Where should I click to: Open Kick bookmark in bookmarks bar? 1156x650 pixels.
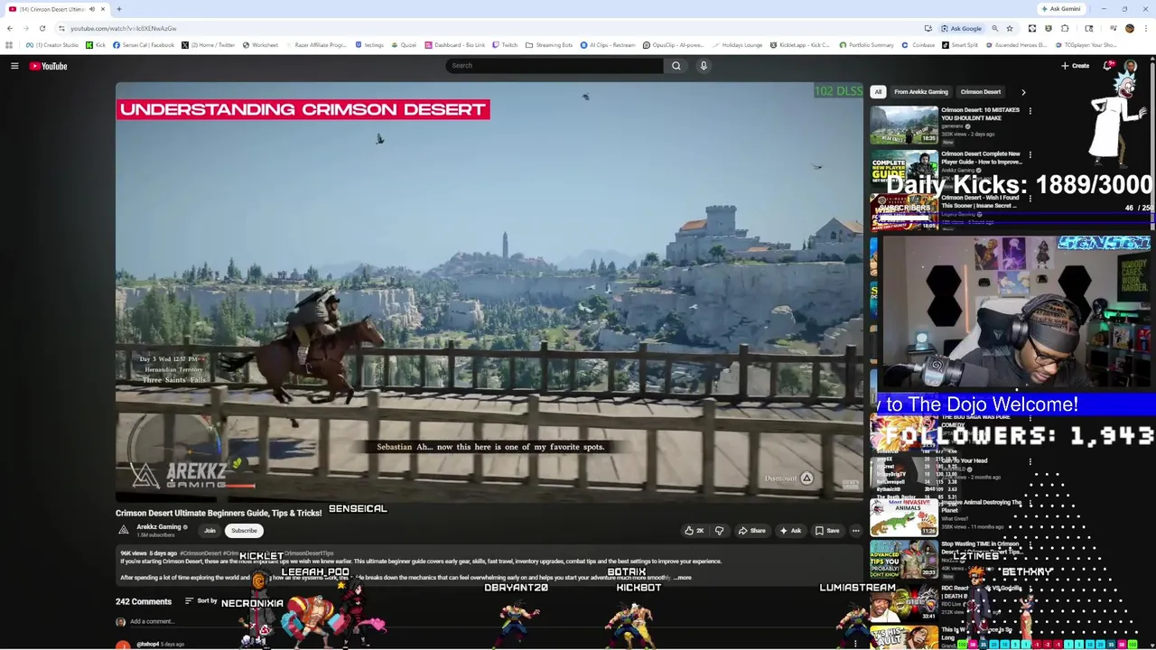95,45
